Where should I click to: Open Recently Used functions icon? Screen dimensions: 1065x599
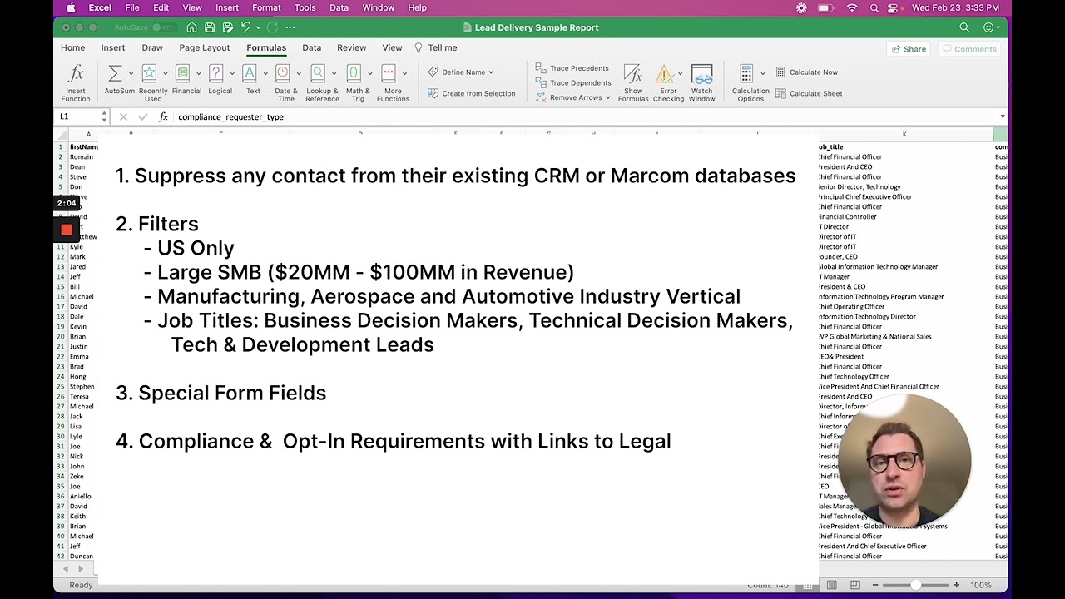(149, 74)
